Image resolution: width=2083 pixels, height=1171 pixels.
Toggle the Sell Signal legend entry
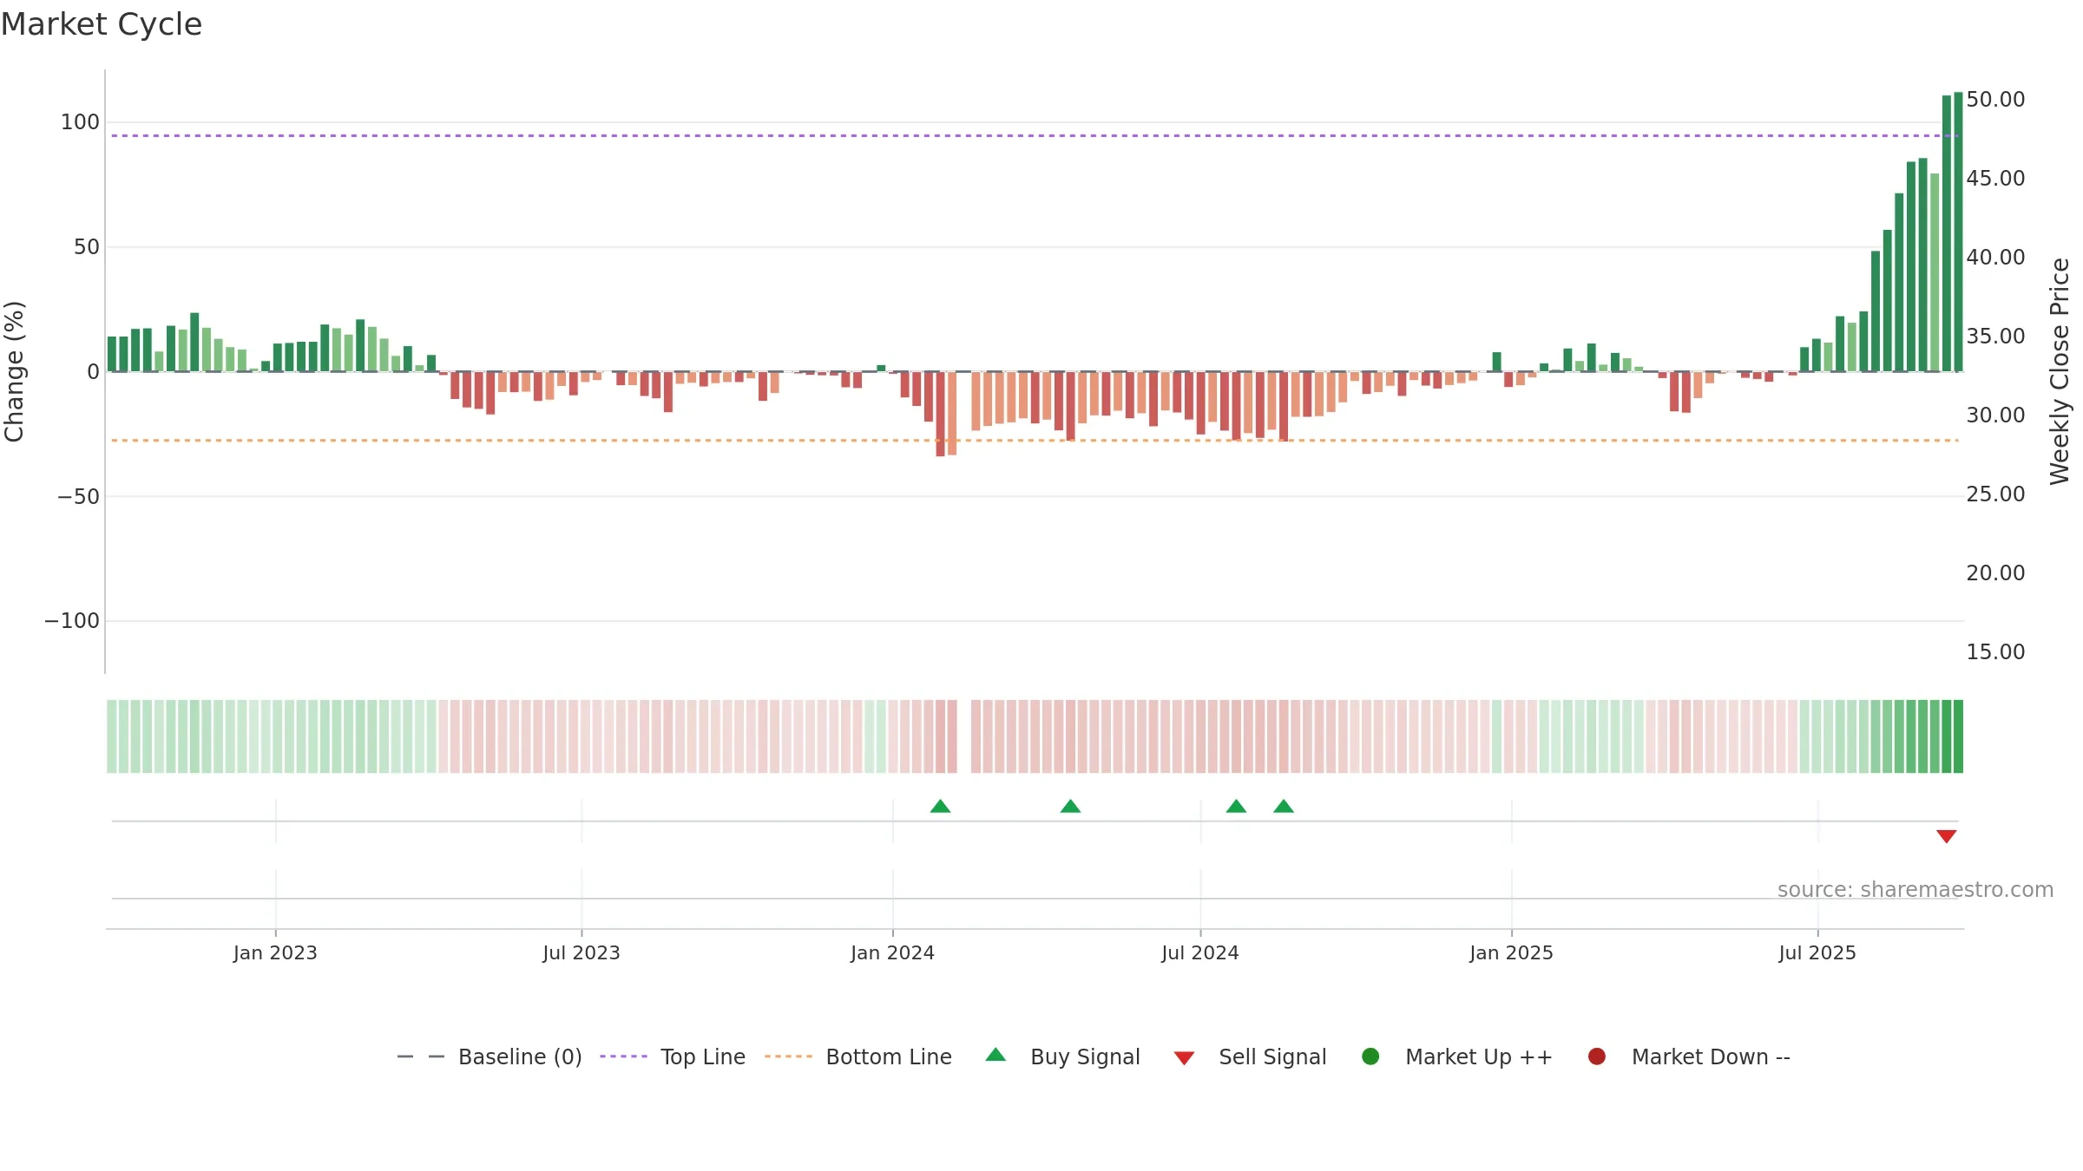1250,1057
